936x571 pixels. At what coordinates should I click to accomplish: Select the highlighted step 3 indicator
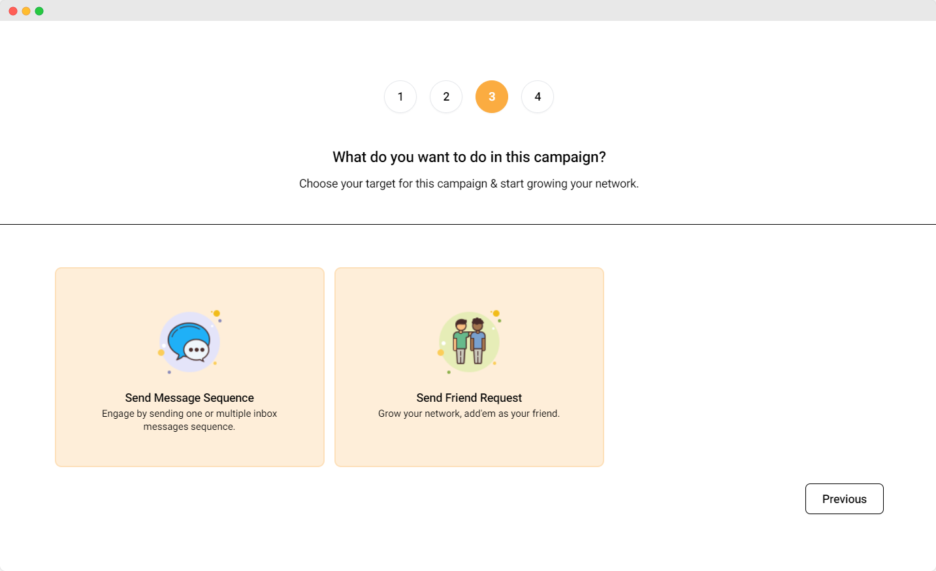[492, 97]
